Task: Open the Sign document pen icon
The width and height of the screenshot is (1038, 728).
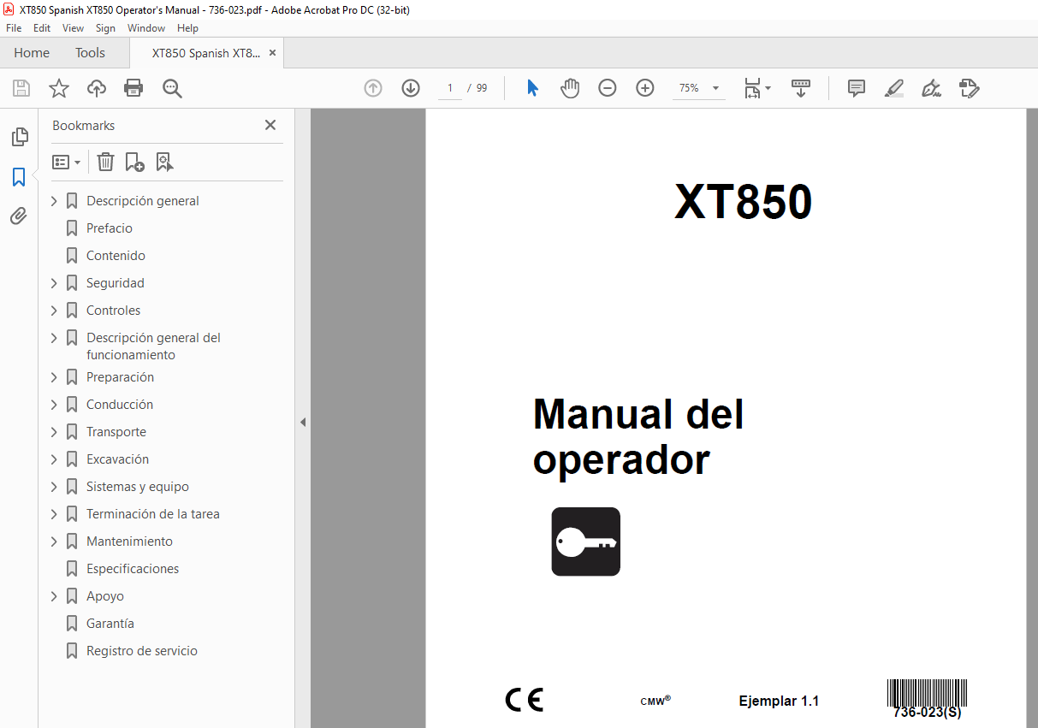Action: point(932,88)
